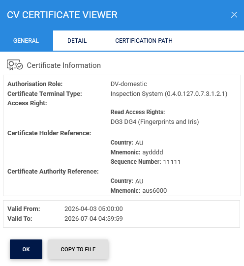Viewport: 244px width, 266px height.
Task: Click the DV-domestic authorisation role value
Action: click(x=129, y=84)
